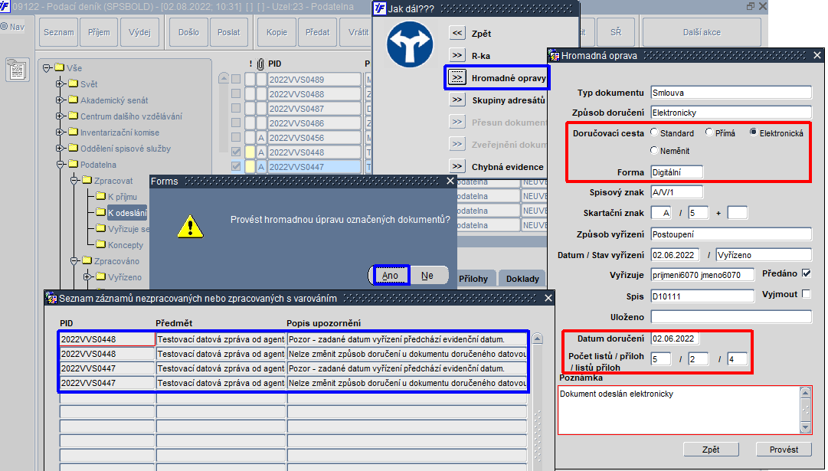Image resolution: width=828 pixels, height=471 pixels.
Task: Open the Doklady tab
Action: [522, 279]
